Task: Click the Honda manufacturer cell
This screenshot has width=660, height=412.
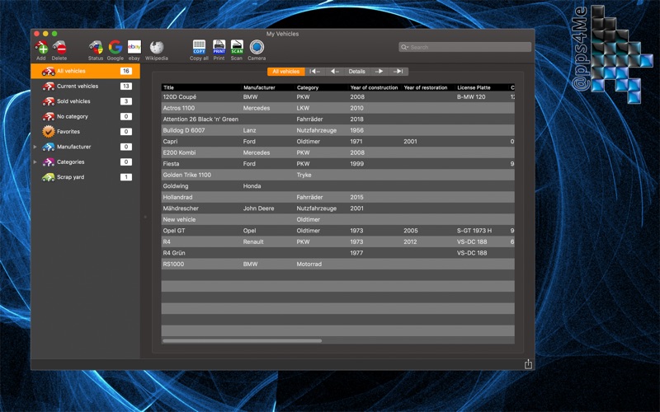Action: pos(252,186)
